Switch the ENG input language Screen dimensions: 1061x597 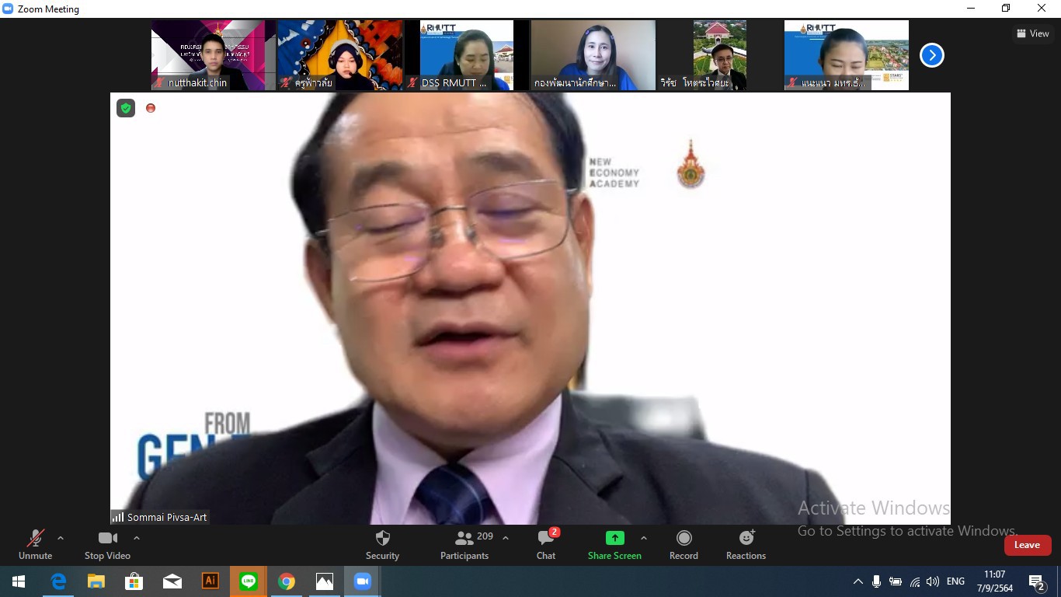tap(955, 581)
